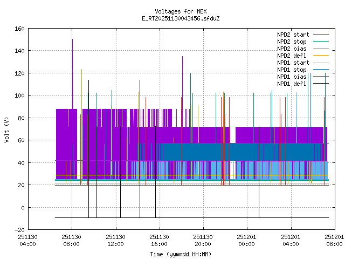The image size is (345, 259).
Task: Click the -20 tick on the y-axis
Action: pos(18,230)
